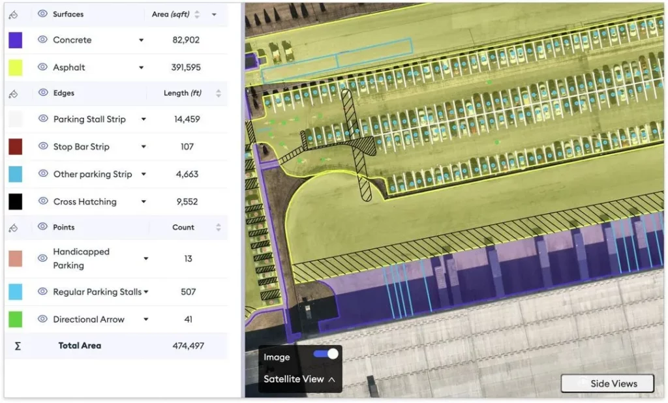Click the blue Regular Parking Stalls color swatch
668x403 pixels.
15,291
